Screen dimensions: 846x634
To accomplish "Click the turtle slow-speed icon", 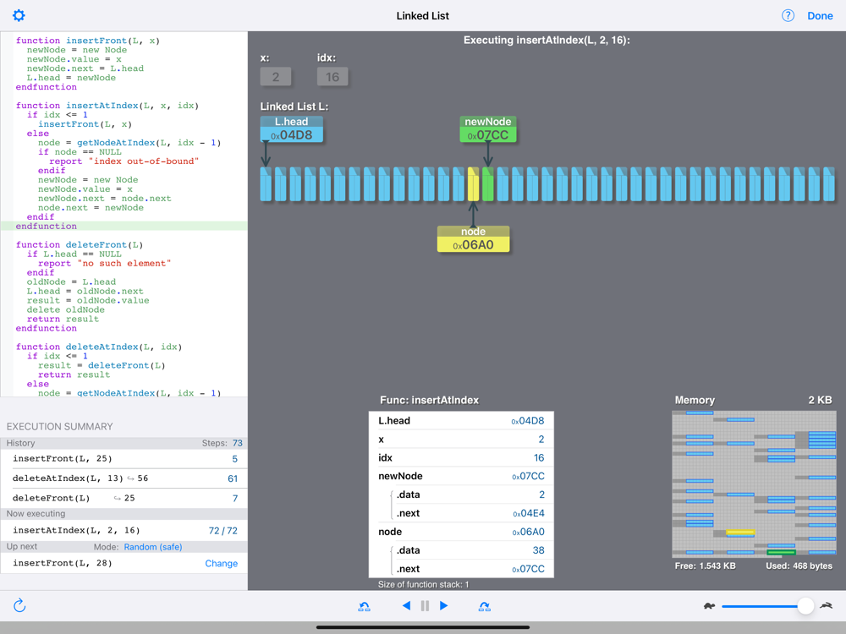I will click(709, 606).
